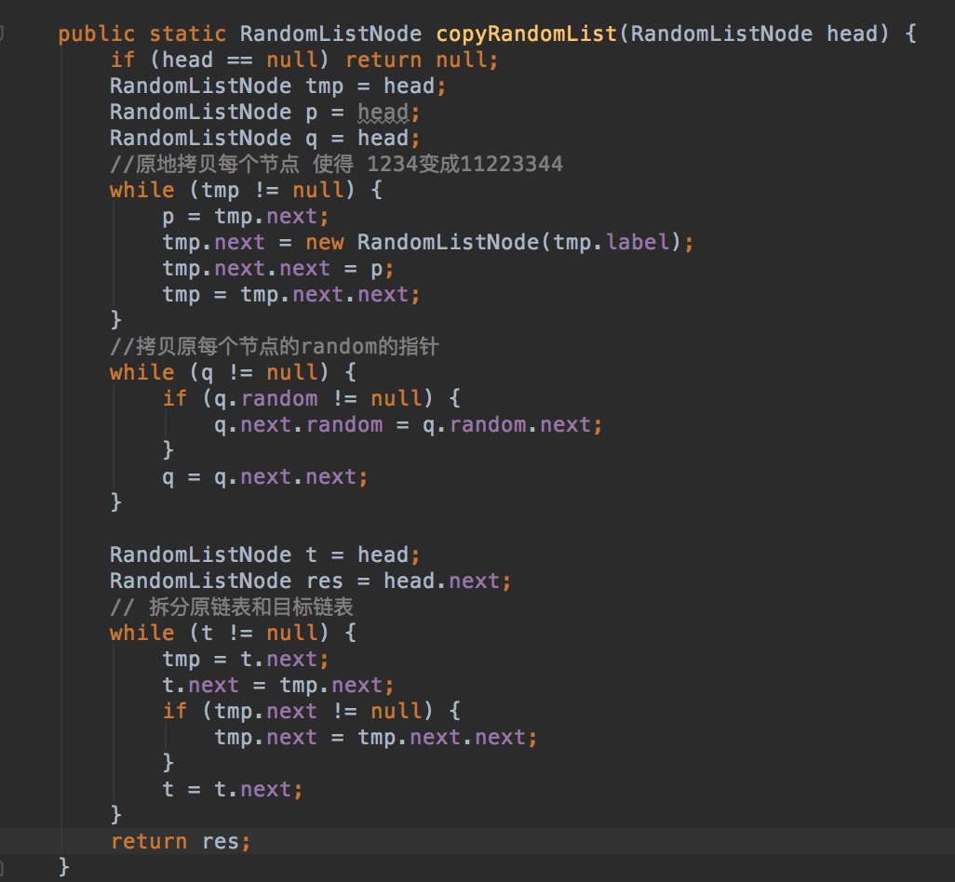Click the line 'tmp.next = tmp.next.next;'
The image size is (955, 882).
376,739
